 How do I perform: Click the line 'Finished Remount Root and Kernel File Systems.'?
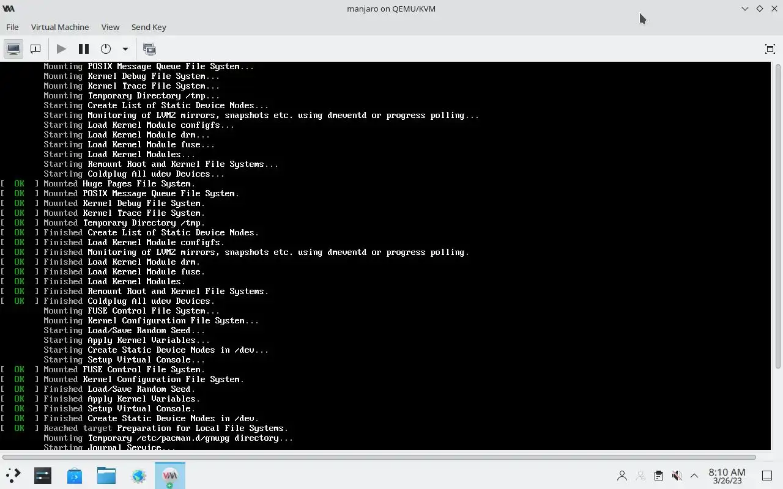[x=156, y=291]
